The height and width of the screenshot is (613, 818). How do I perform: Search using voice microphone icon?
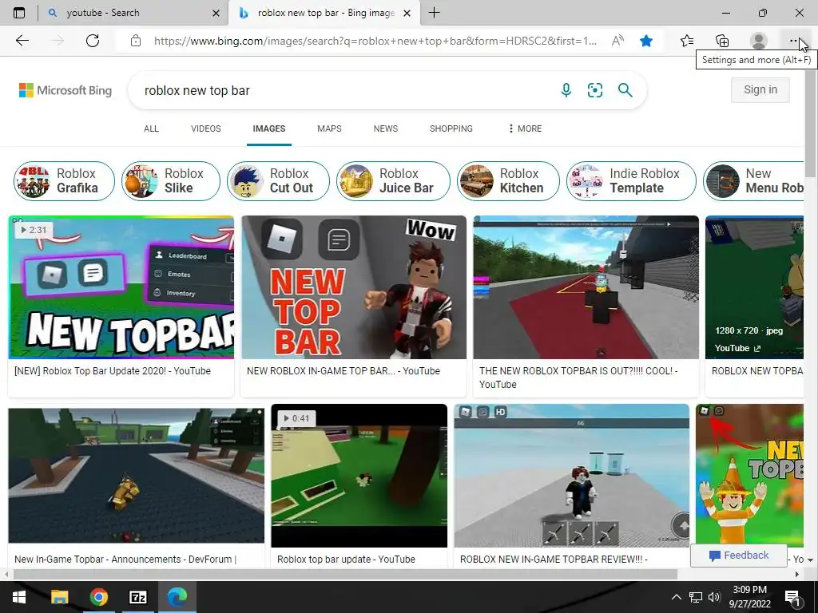click(566, 90)
